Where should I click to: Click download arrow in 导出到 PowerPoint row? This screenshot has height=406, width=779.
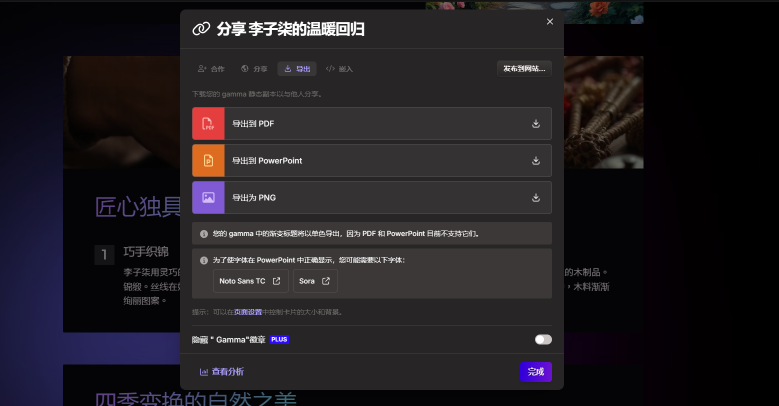[536, 160]
